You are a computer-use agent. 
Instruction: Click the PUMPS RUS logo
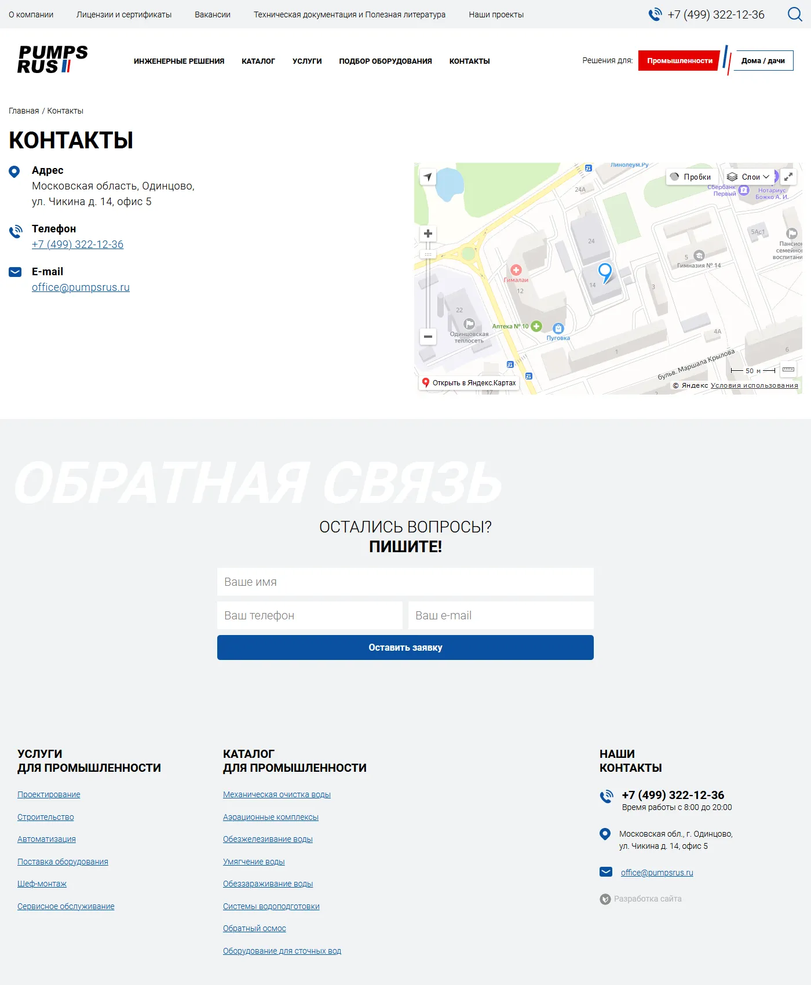[x=53, y=60]
